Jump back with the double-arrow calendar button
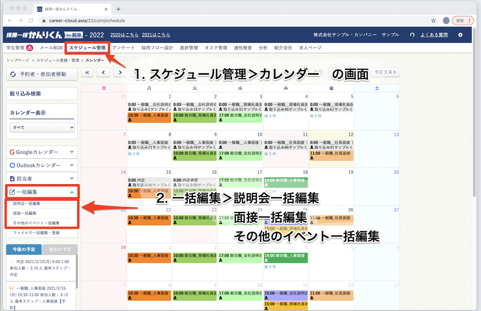481x311 pixels. tap(87, 72)
